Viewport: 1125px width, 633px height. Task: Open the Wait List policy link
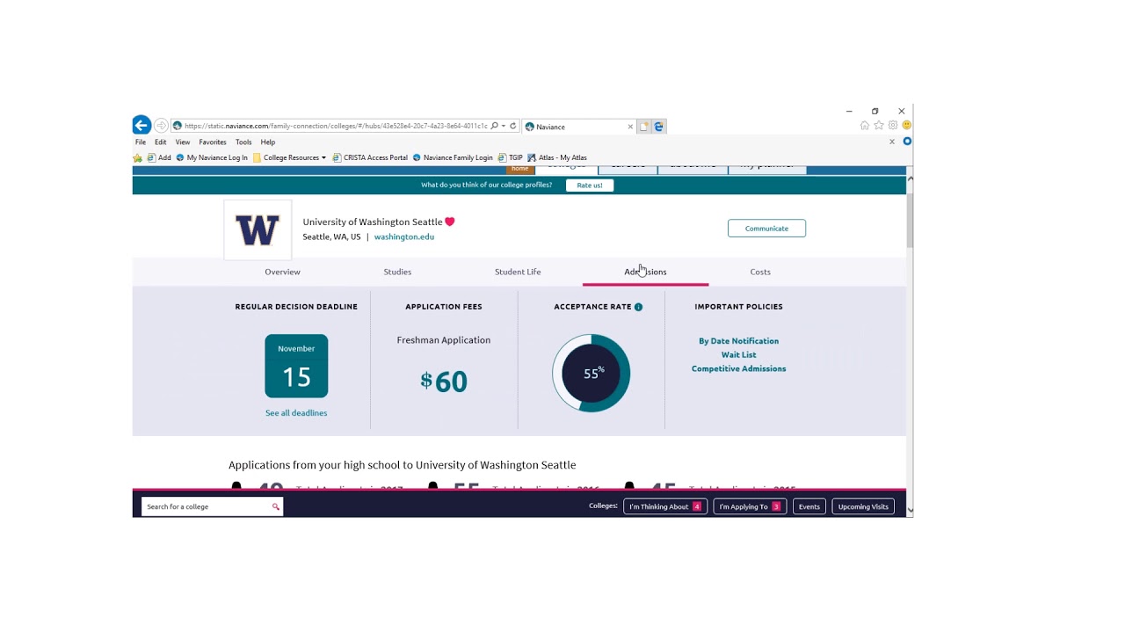click(738, 355)
